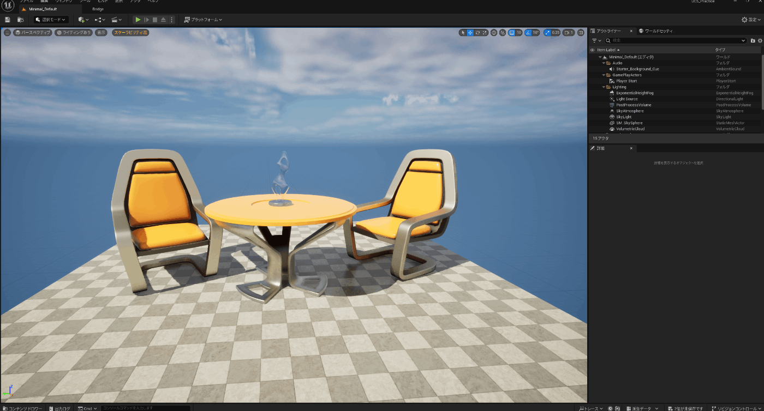
Task: Select the Player Start actor
Action: pos(626,81)
